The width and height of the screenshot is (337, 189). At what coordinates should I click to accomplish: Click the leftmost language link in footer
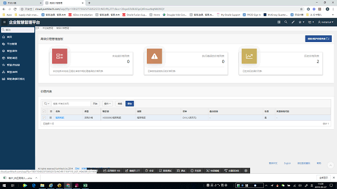(x=273, y=163)
